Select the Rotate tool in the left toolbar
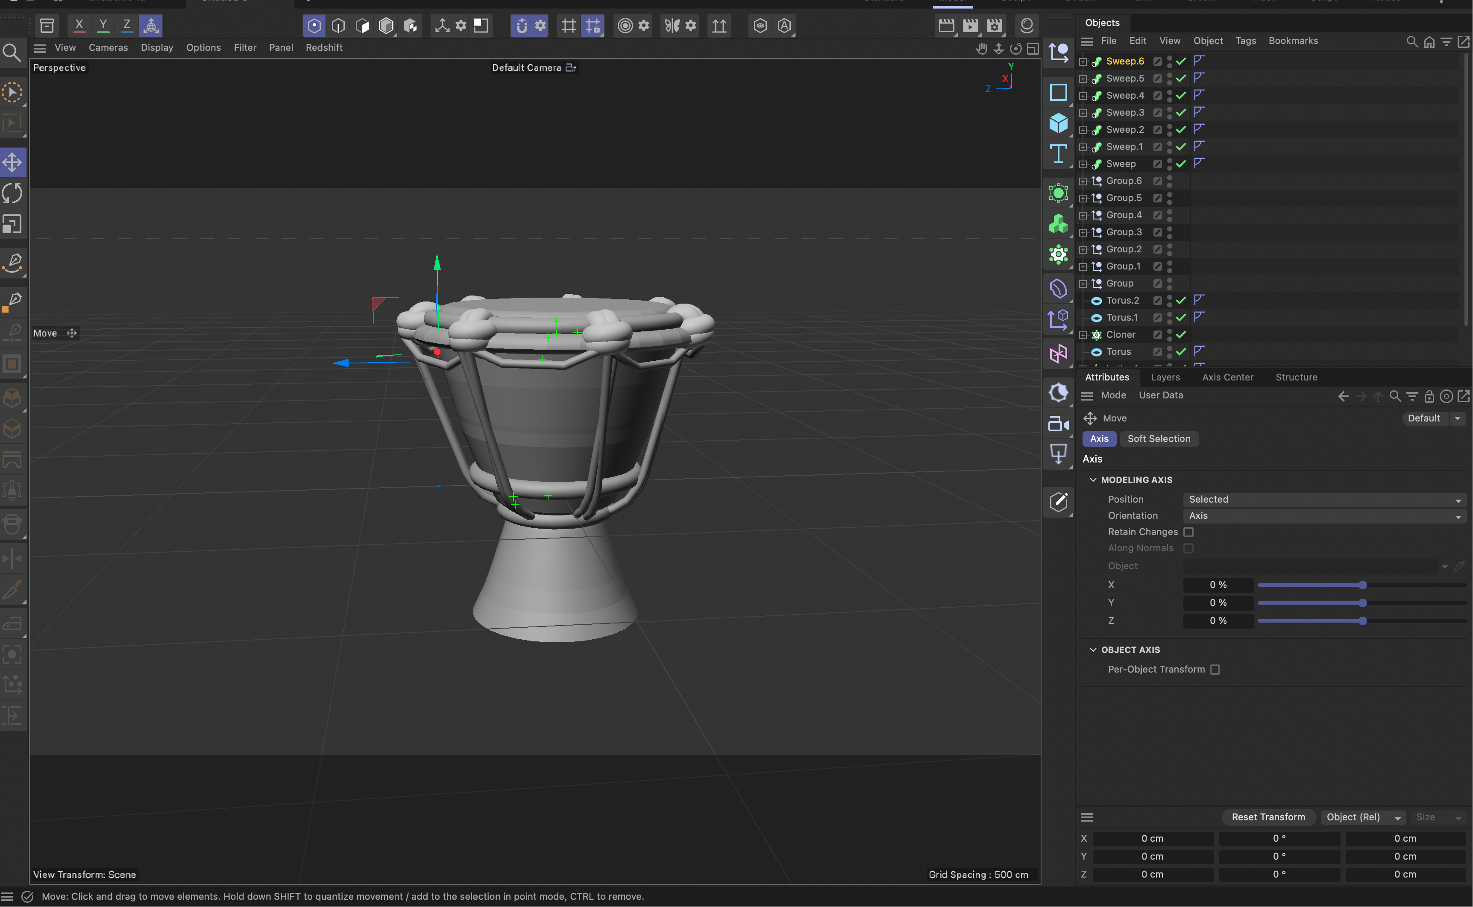Screen dimensions: 1473x907 (x=12, y=193)
